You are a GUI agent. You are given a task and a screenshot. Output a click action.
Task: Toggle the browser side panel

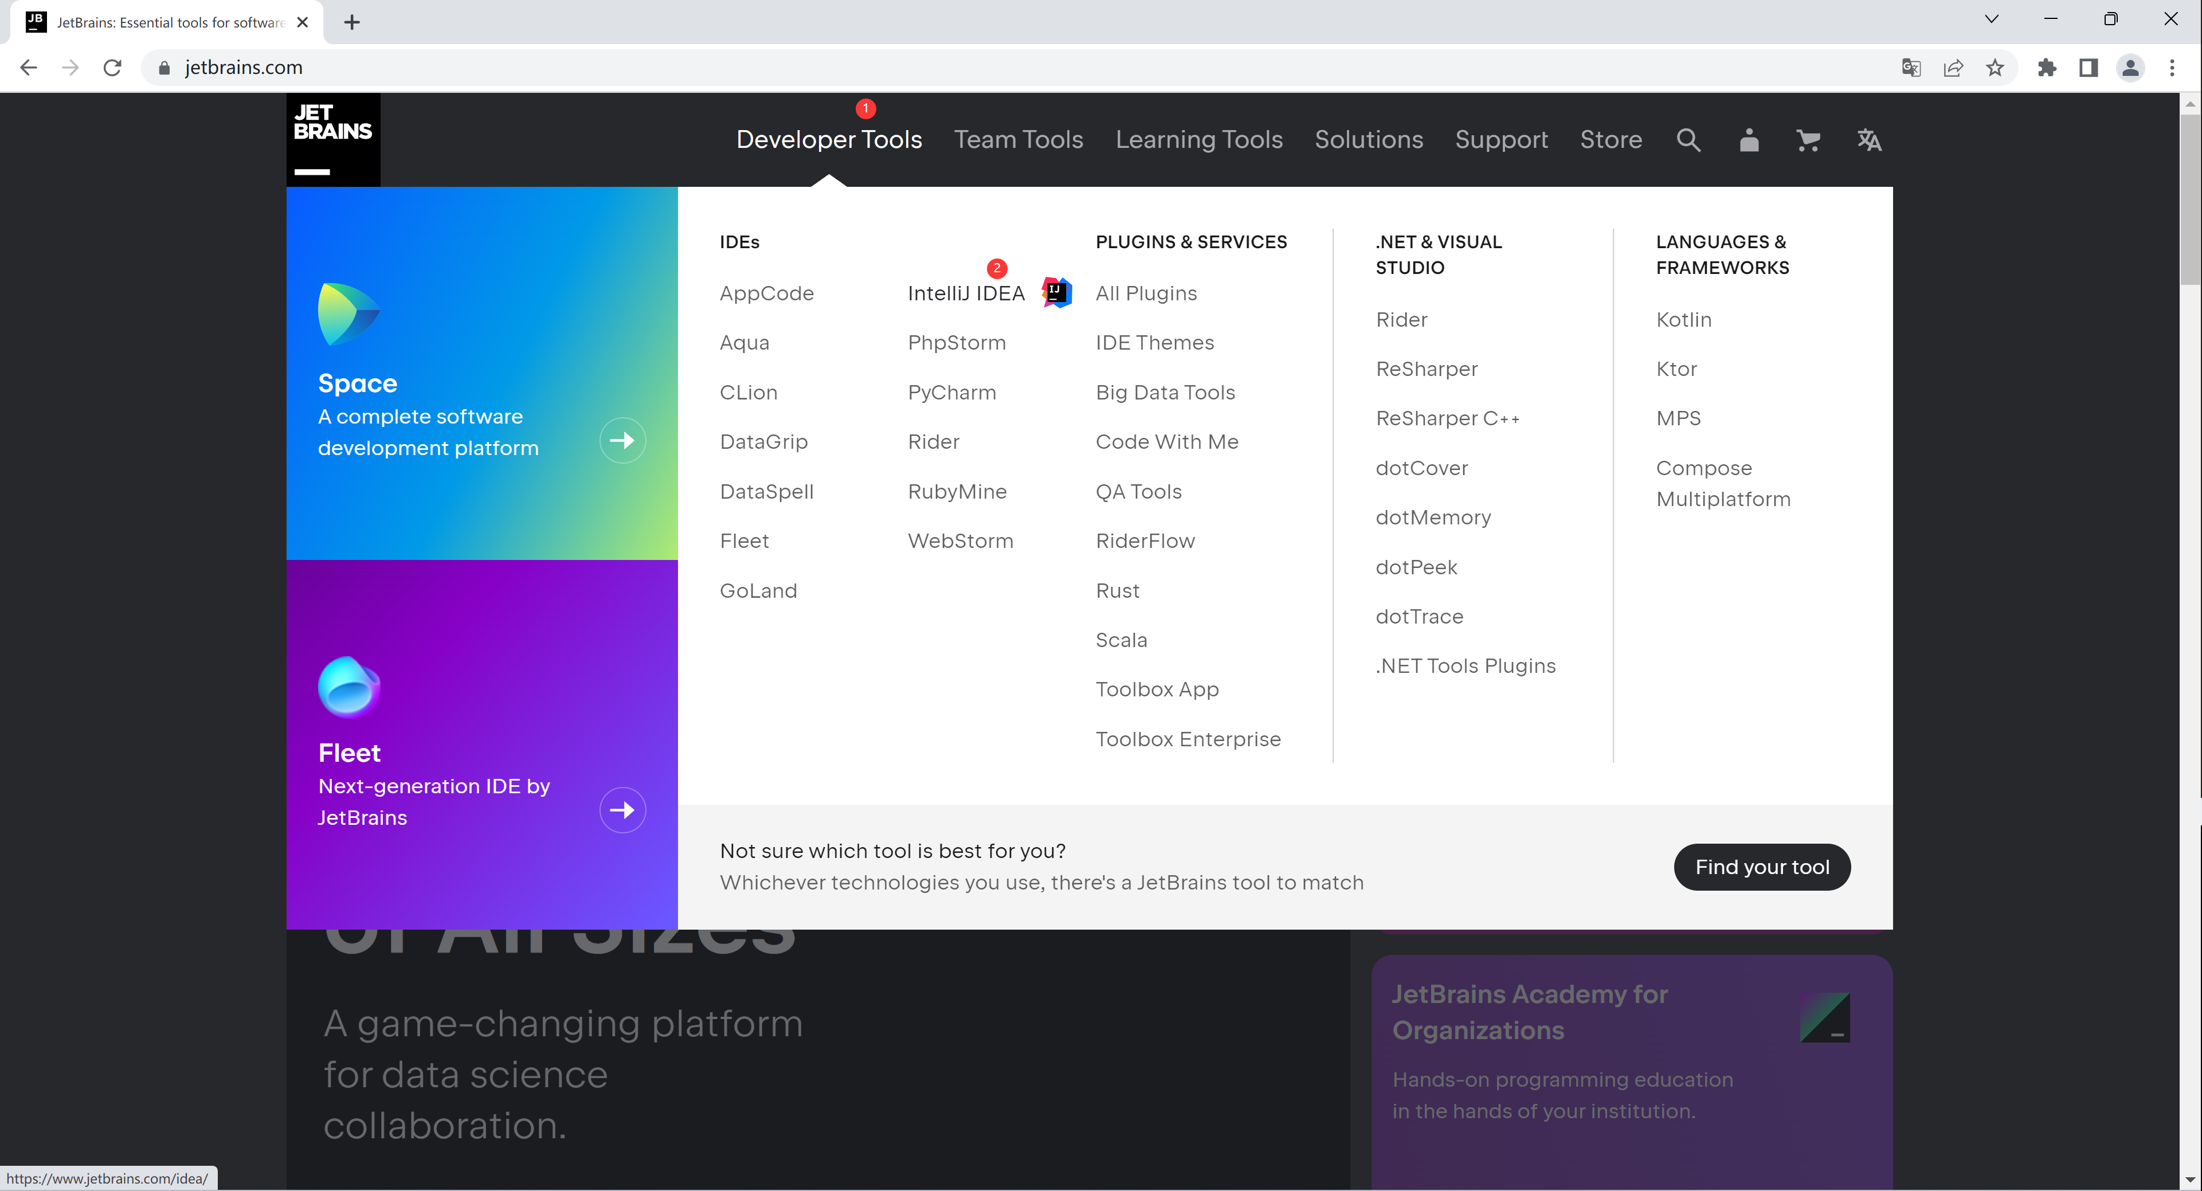(x=2089, y=68)
